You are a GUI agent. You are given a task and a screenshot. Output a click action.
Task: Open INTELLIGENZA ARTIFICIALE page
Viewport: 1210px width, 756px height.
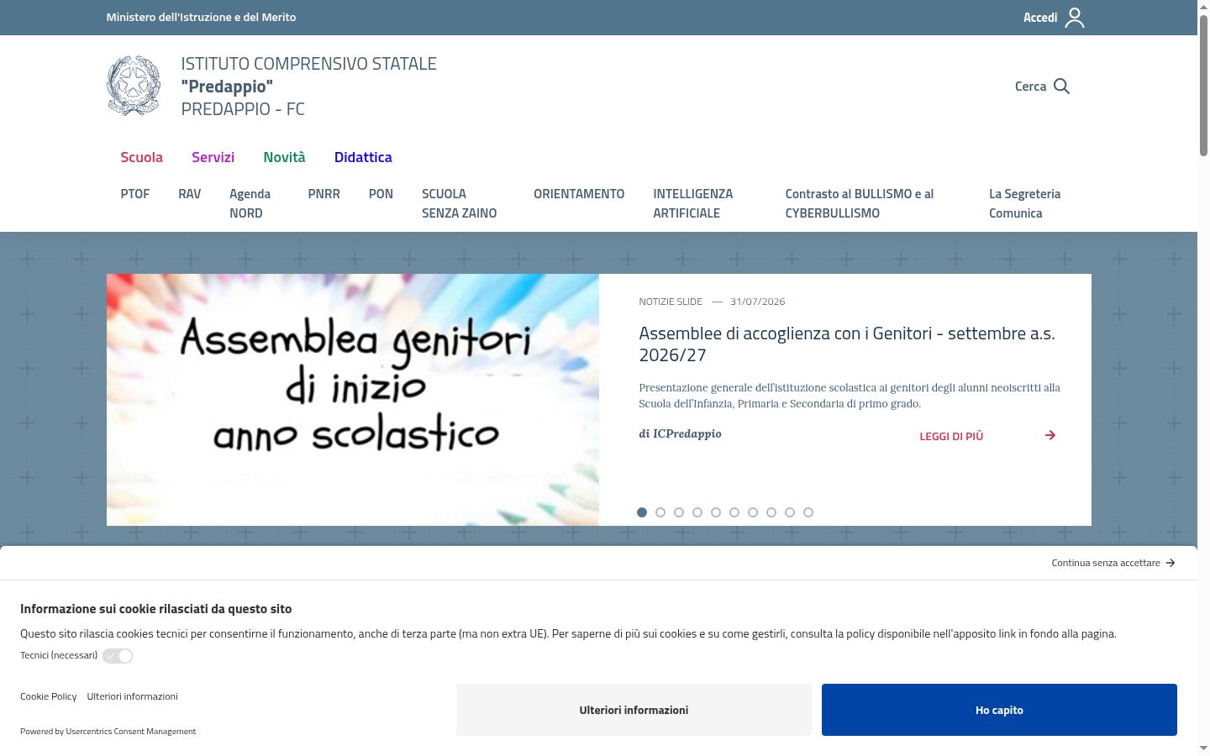point(693,203)
